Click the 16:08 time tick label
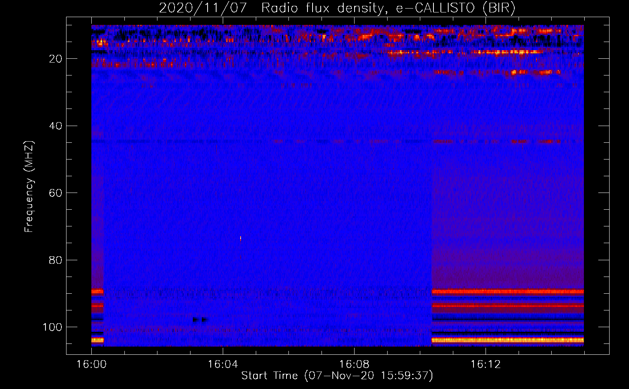The height and width of the screenshot is (389, 629). coord(354,364)
